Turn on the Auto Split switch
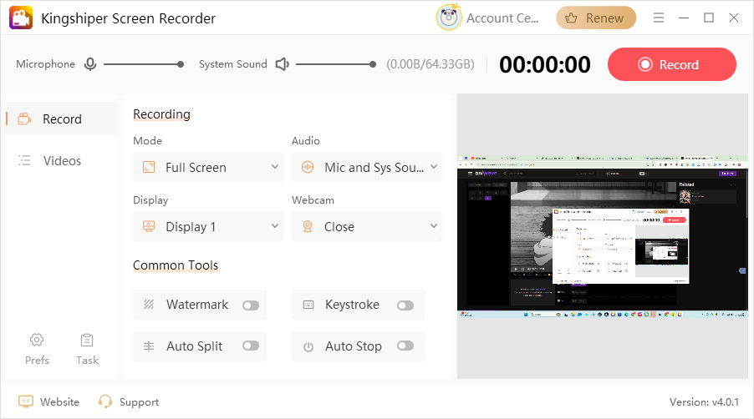 pos(251,346)
